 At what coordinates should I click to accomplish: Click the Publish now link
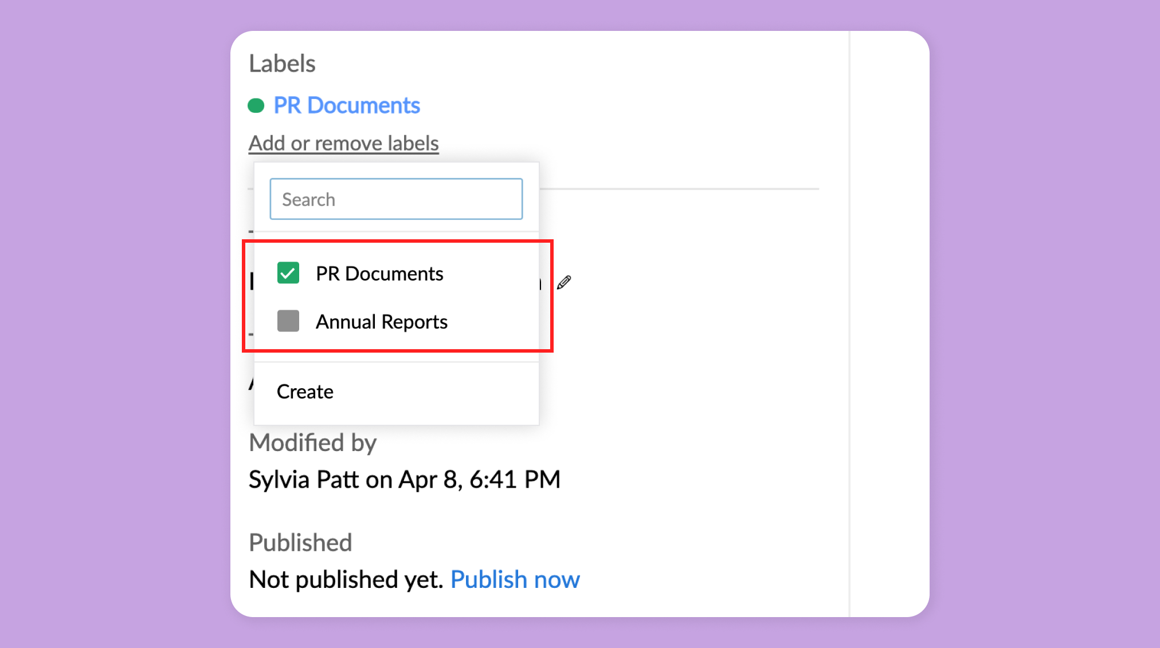pos(515,579)
